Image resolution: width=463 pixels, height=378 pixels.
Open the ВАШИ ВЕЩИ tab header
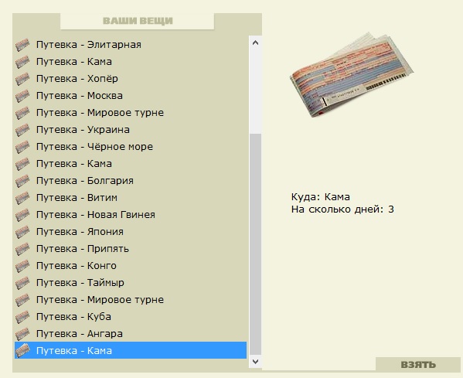click(138, 21)
